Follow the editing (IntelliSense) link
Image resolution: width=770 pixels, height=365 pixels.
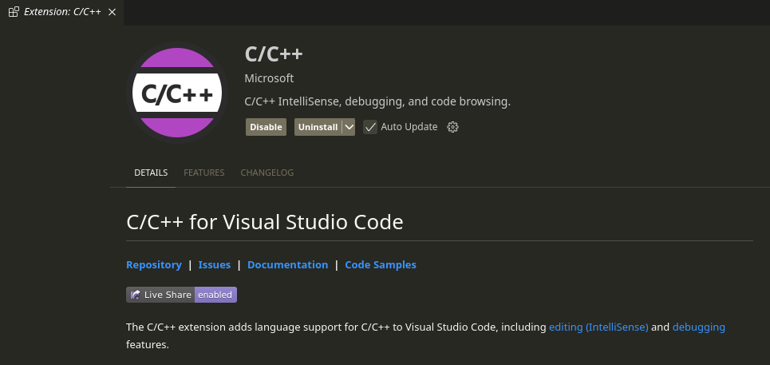pyautogui.click(x=598, y=327)
